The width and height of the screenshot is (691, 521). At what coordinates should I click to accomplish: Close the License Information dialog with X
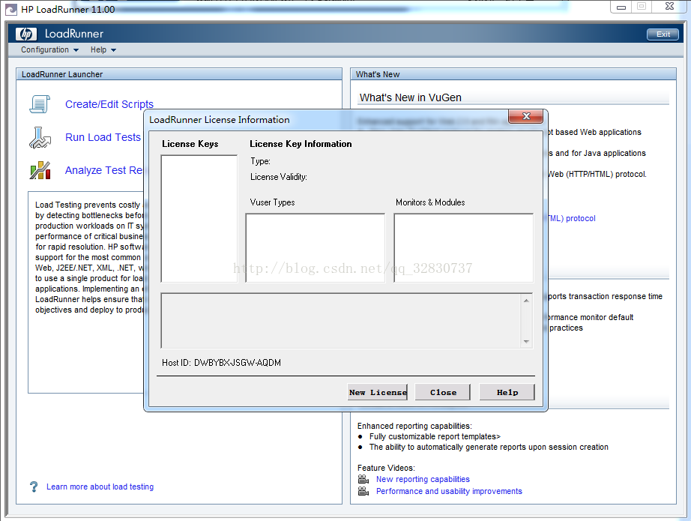(x=525, y=116)
